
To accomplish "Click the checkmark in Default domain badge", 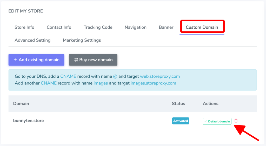I will point(206,121).
